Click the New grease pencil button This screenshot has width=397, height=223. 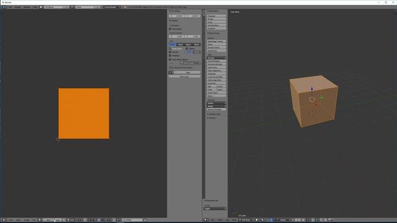pos(188,72)
